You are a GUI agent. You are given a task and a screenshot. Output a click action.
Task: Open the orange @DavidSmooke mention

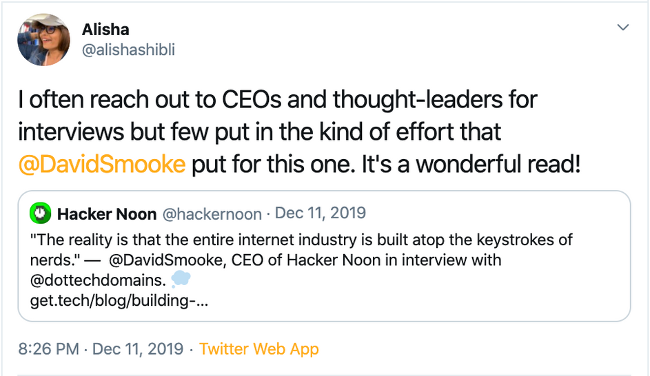click(x=102, y=165)
